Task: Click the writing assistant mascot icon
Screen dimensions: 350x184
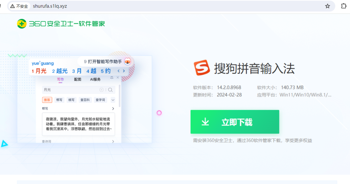Action: coord(127,61)
